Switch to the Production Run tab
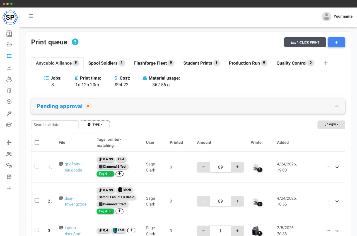 (x=248, y=63)
